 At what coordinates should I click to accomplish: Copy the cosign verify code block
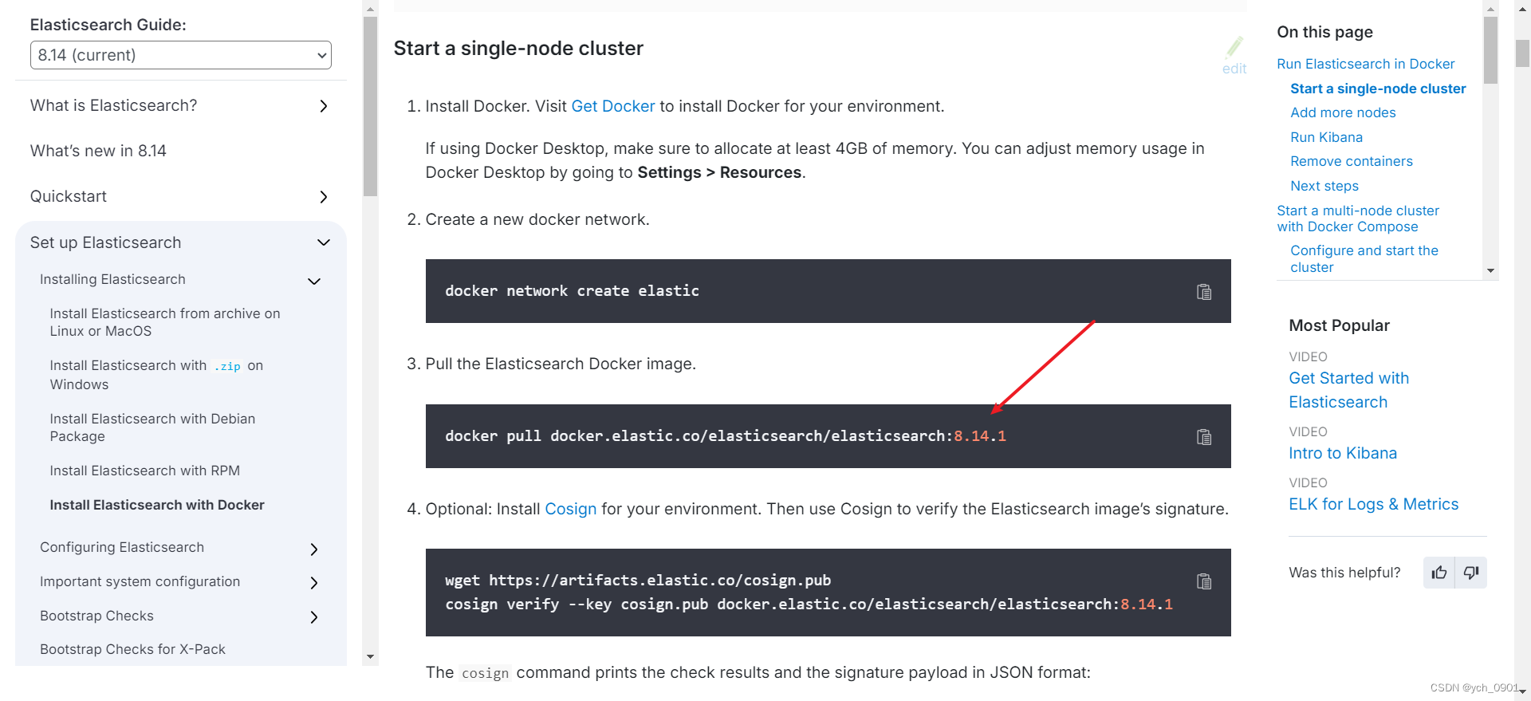[x=1204, y=581]
